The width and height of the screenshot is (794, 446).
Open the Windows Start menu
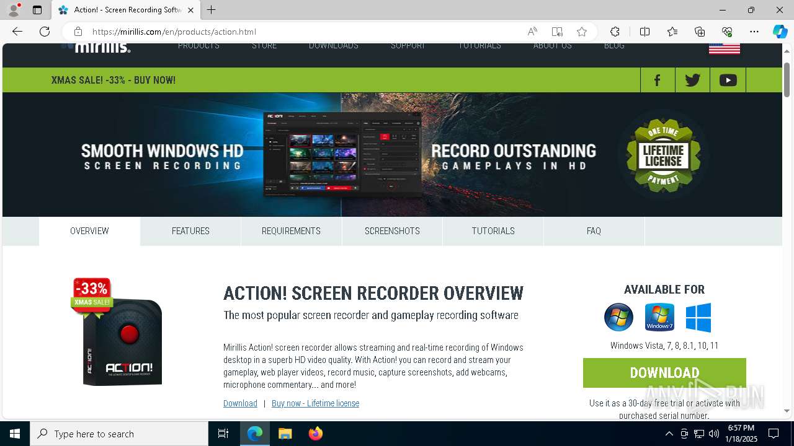[15, 434]
